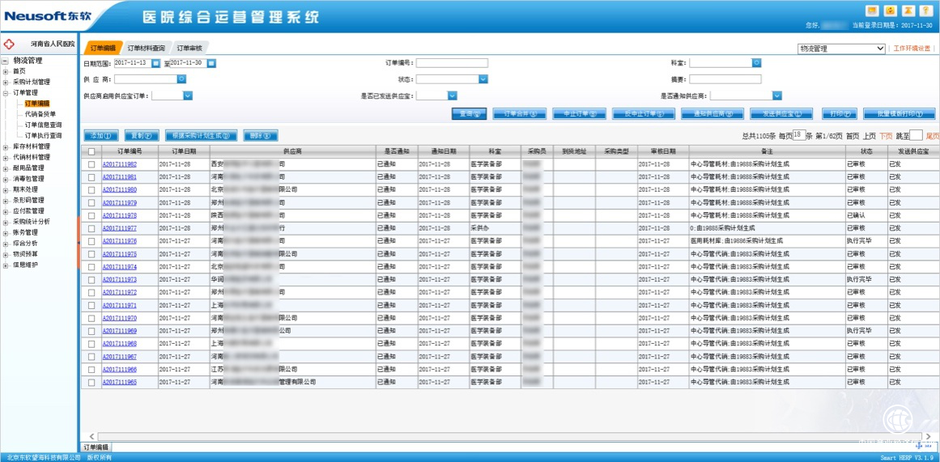Click the department (科室) lookup icon

tap(757, 63)
